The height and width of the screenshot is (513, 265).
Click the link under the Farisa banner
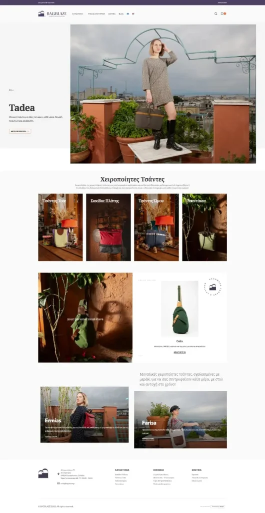tap(148, 439)
